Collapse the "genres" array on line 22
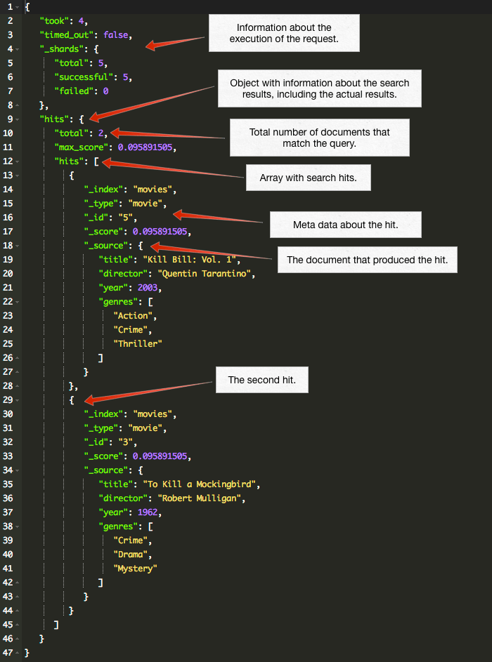The width and height of the screenshot is (492, 662). pos(18,302)
